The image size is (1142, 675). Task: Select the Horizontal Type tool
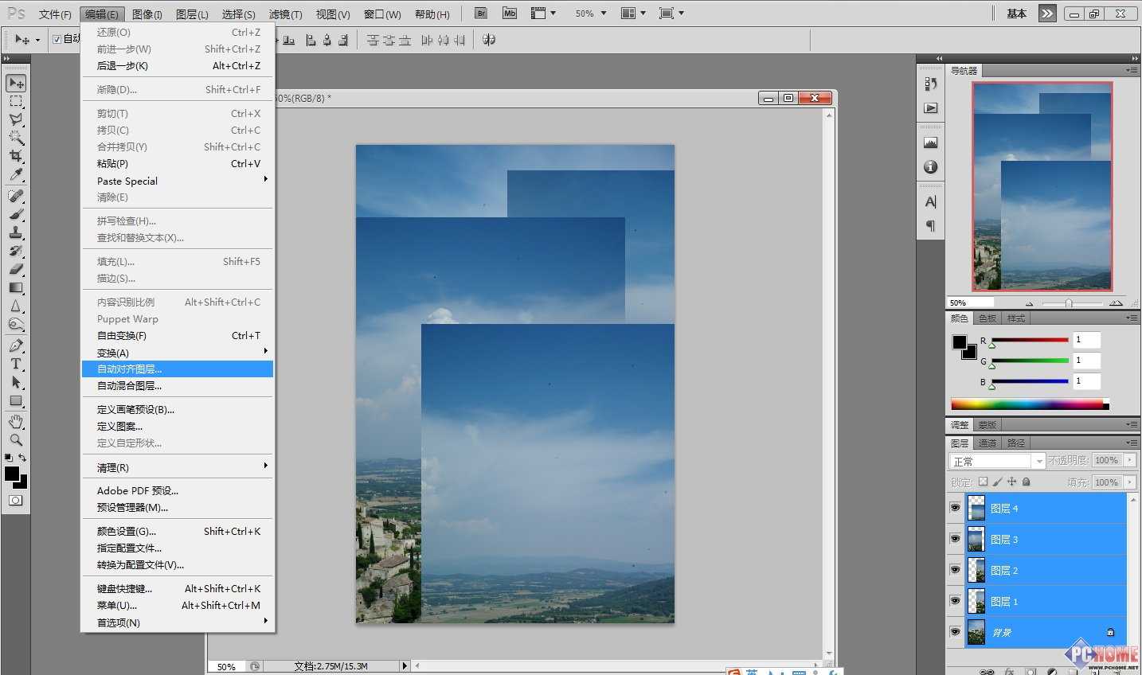[16, 364]
